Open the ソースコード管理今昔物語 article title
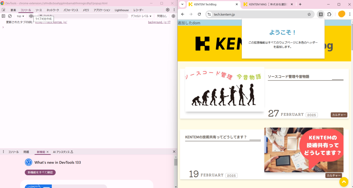 [x=289, y=76]
